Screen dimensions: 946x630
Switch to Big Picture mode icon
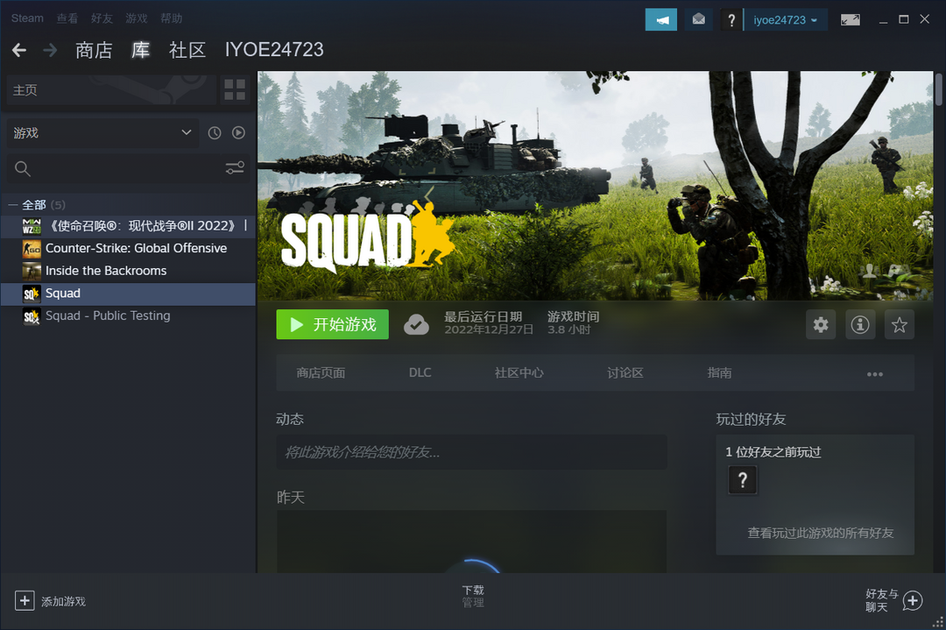pyautogui.click(x=850, y=20)
